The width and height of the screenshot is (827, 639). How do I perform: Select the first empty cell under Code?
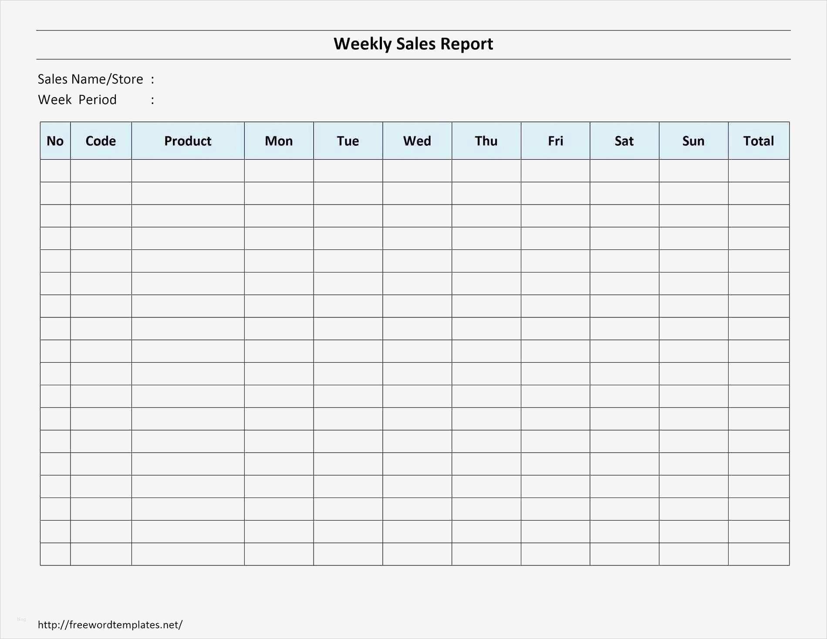[x=101, y=171]
